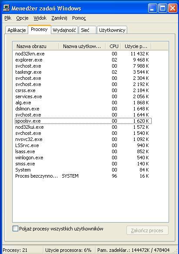Open the Opcje menu

[x=22, y=18]
